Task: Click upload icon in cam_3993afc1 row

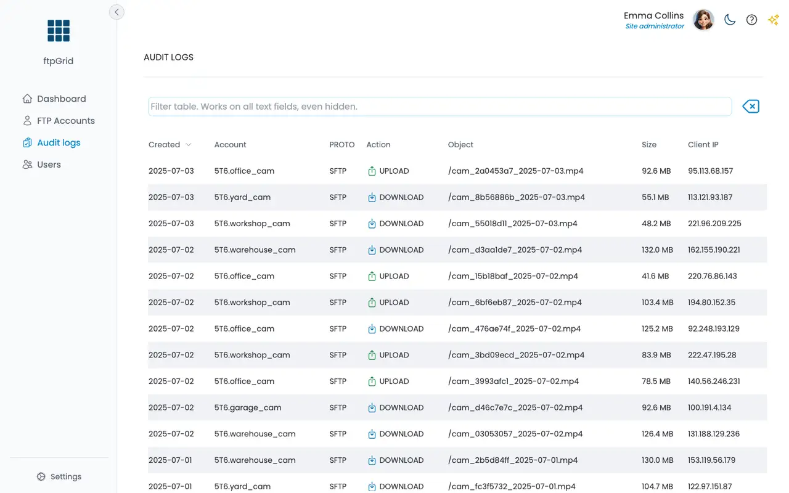Action: [x=372, y=381]
